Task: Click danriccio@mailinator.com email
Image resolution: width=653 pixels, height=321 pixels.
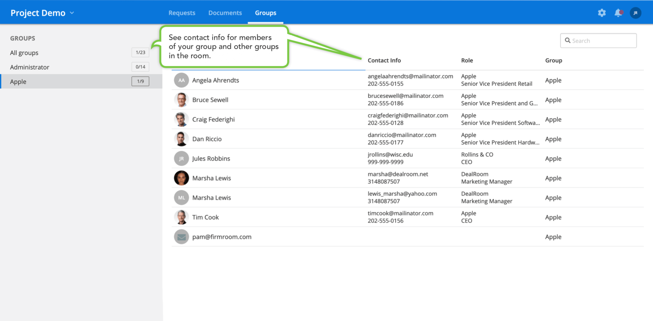Action: click(402, 135)
